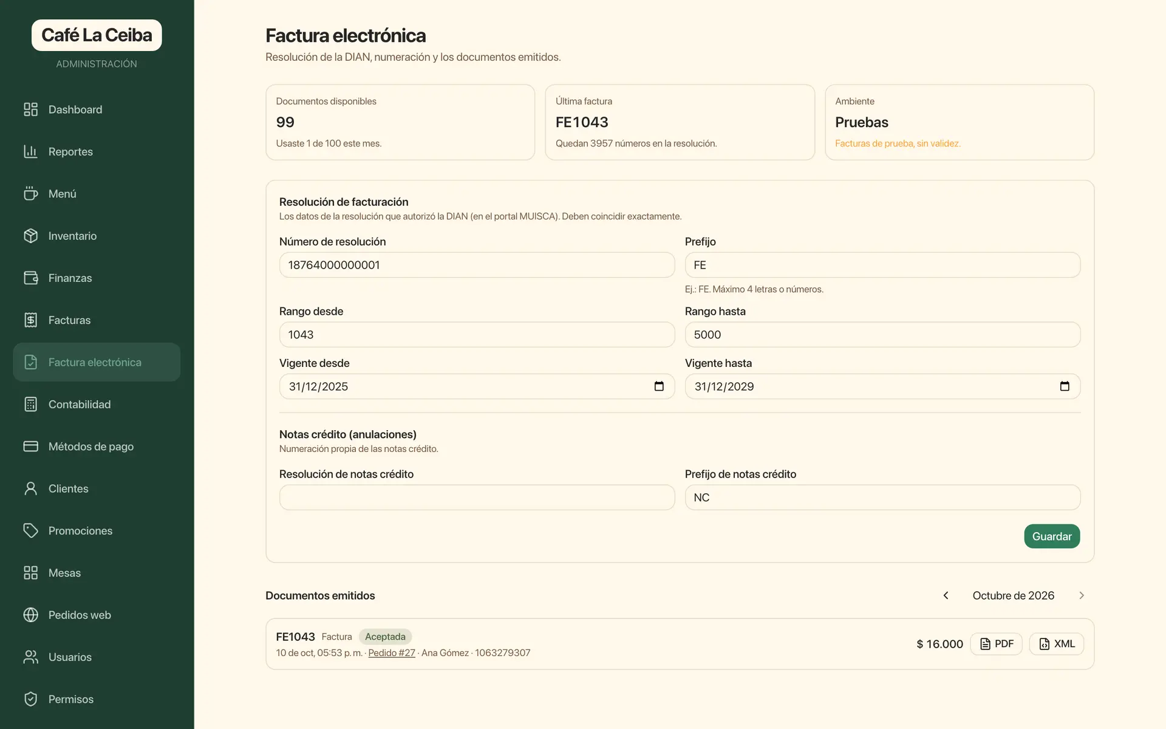Click the Permisos shield icon
This screenshot has width=1166, height=729.
pos(30,699)
